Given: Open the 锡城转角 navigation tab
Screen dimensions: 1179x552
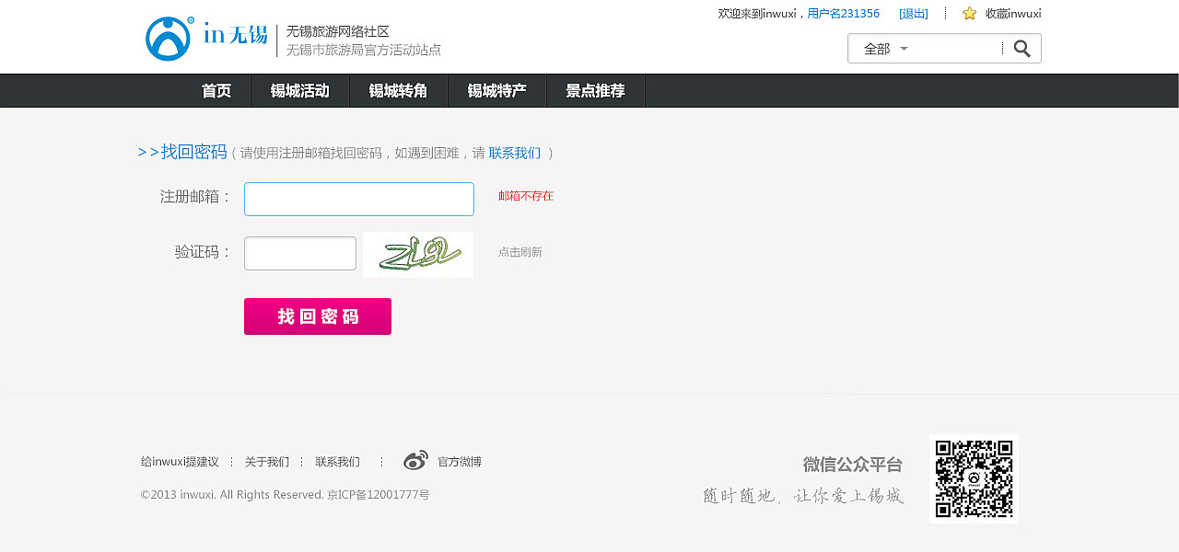Looking at the screenshot, I should [398, 90].
